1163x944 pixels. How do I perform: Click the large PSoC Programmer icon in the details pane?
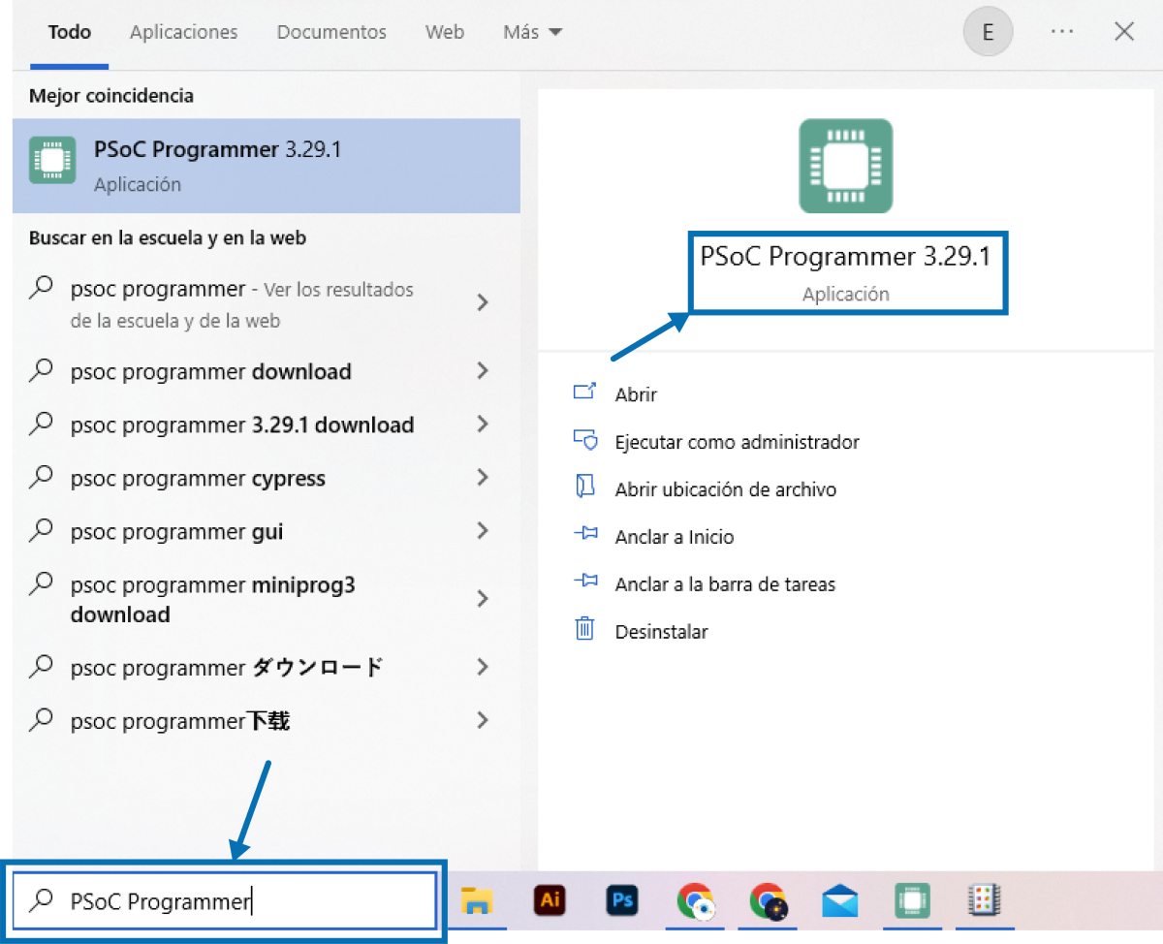click(845, 166)
